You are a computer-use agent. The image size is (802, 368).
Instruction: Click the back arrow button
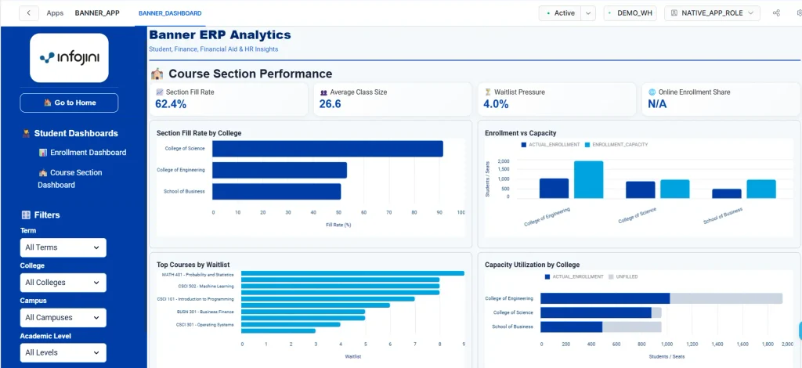click(x=29, y=13)
